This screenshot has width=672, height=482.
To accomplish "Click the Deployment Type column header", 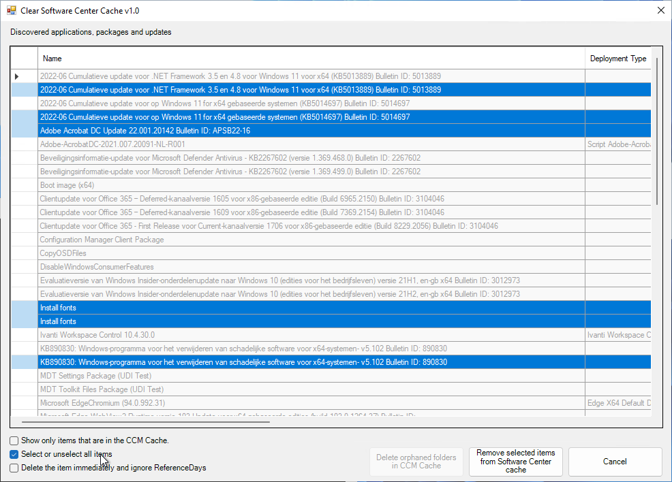I will click(617, 59).
